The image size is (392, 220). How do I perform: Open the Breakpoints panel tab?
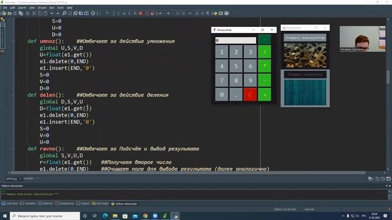click(x=65, y=204)
